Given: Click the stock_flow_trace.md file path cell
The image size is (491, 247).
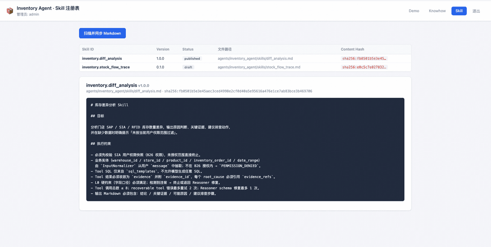Looking at the screenshot, I should [259, 67].
